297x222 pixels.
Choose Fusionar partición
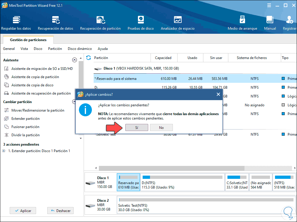coord(22,127)
